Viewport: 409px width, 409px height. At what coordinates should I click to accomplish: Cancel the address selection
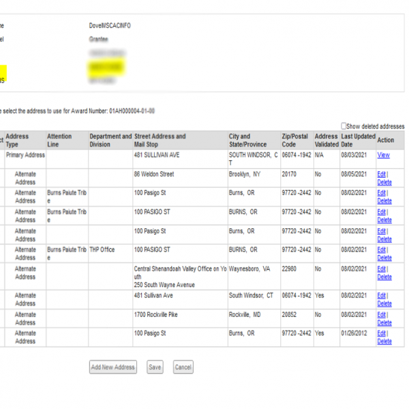click(183, 367)
